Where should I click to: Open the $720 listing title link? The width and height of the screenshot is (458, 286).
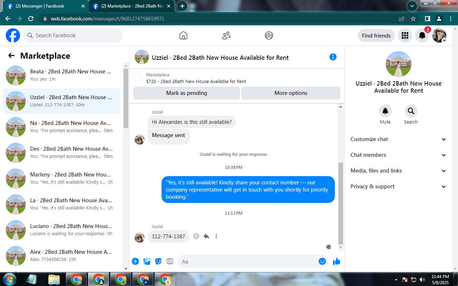196,81
